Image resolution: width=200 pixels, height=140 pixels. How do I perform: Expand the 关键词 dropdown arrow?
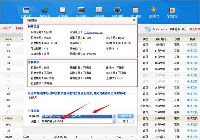point(114,121)
